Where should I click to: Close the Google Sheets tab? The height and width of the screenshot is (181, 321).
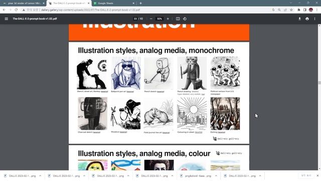(x=133, y=4)
